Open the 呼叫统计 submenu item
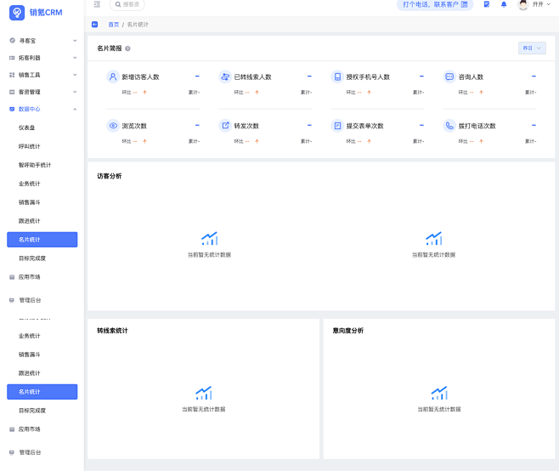The width and height of the screenshot is (559, 471). coord(29,146)
